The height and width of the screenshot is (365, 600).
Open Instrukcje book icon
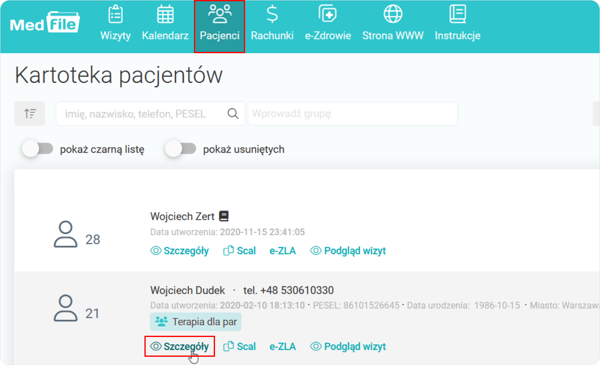pyautogui.click(x=457, y=15)
